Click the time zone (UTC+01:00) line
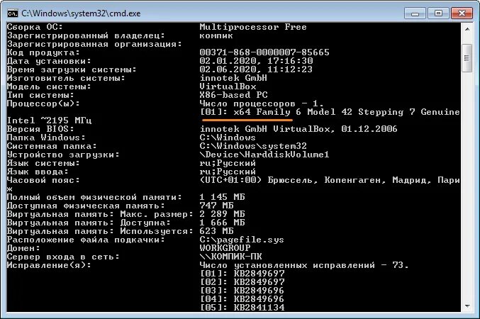The width and height of the screenshot is (480, 319). (330, 180)
